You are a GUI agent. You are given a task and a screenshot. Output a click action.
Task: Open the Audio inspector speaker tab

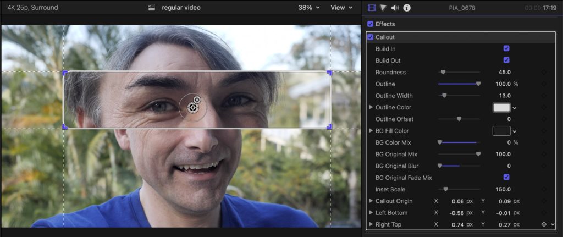[395, 8]
